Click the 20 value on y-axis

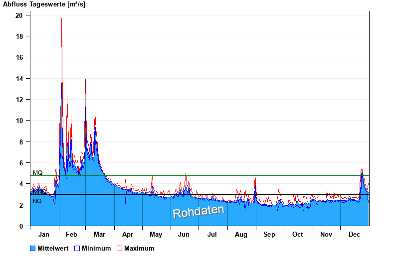[x=19, y=15]
